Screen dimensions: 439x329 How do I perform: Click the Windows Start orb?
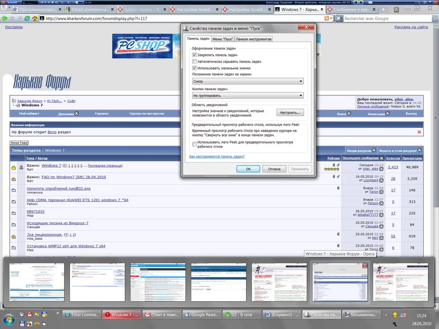coord(9,319)
